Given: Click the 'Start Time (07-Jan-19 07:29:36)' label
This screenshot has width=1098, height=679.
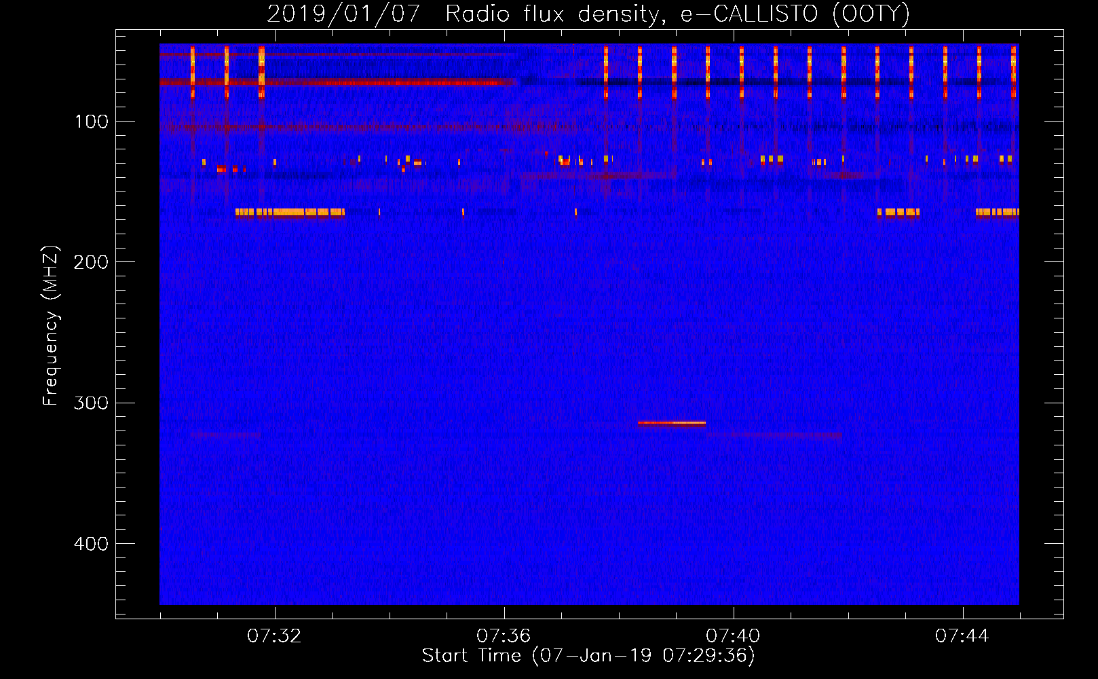Looking at the screenshot, I should (x=588, y=656).
